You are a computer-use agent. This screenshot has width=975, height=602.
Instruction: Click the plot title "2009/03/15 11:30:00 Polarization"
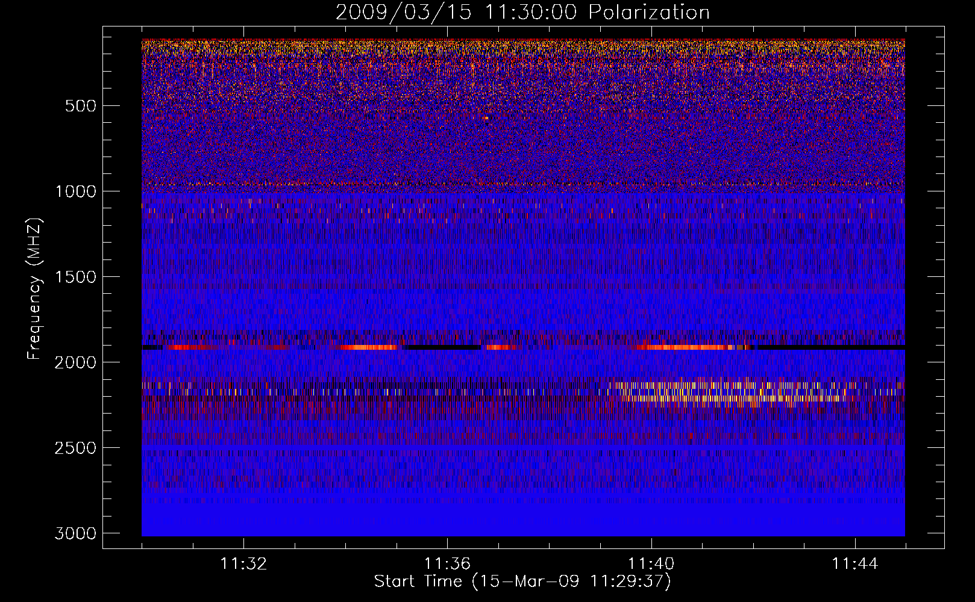click(522, 12)
